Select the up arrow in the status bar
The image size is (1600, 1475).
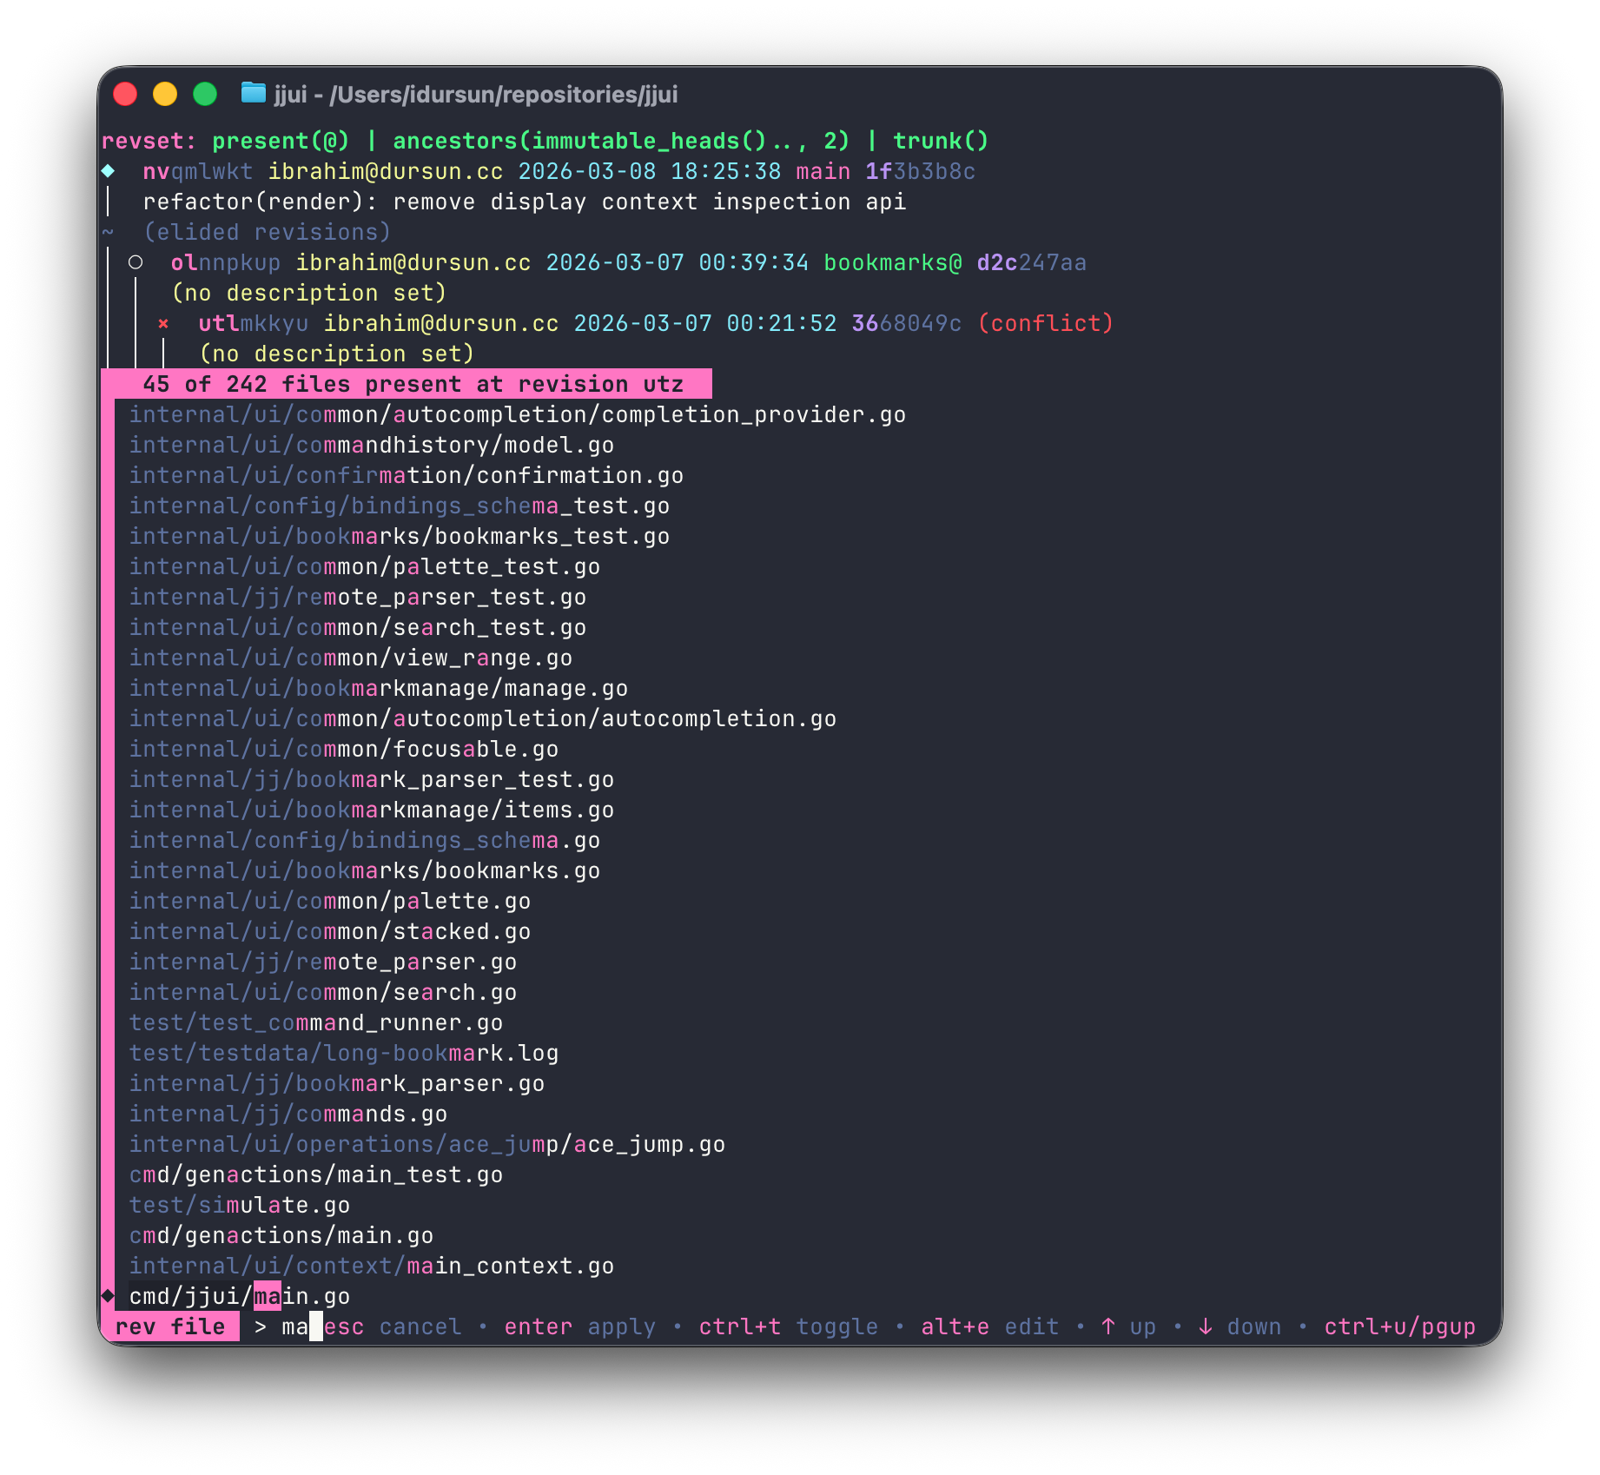(1108, 1326)
